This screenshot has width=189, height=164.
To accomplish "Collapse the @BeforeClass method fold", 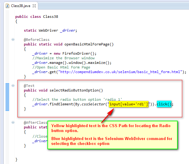I will click(x=13, y=39).
